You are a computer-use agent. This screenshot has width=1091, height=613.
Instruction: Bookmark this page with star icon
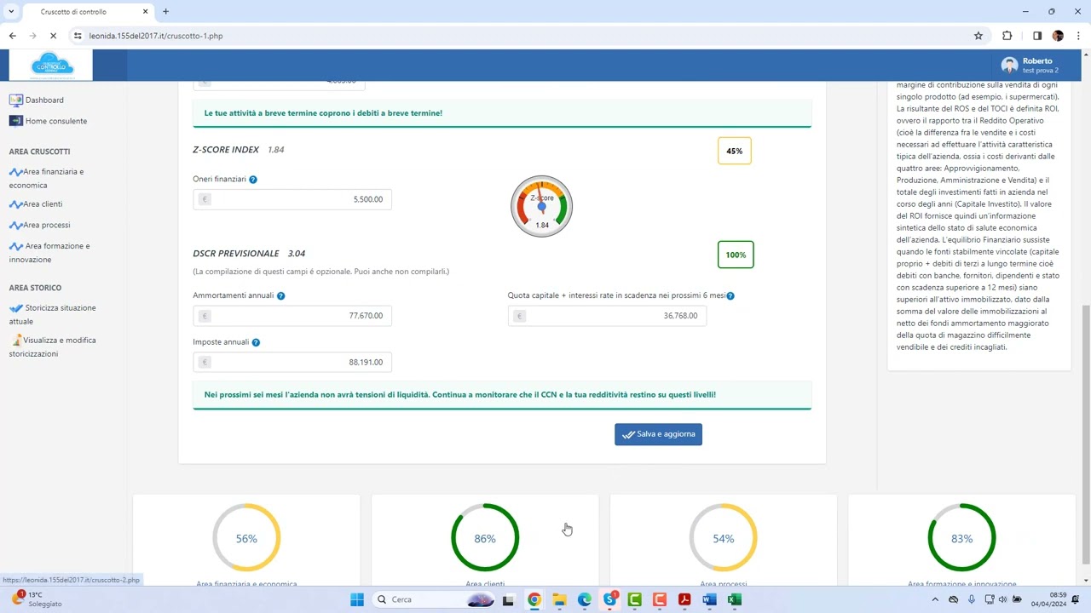point(978,36)
